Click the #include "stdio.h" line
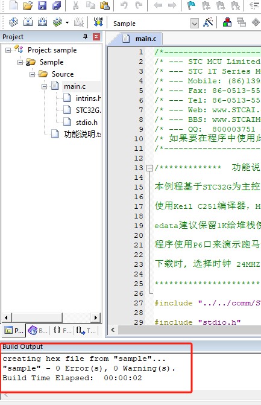 [x=198, y=322]
